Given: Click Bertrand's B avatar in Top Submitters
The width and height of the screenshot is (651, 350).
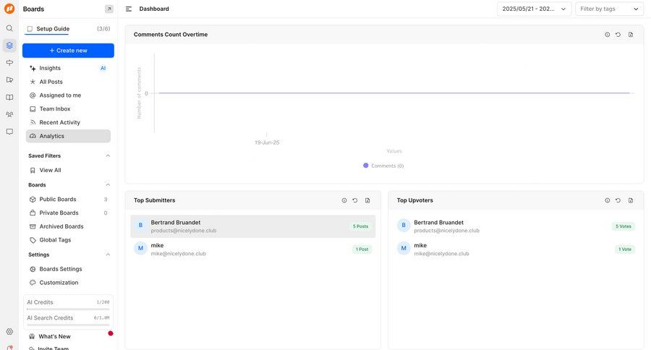Looking at the screenshot, I should [x=140, y=226].
